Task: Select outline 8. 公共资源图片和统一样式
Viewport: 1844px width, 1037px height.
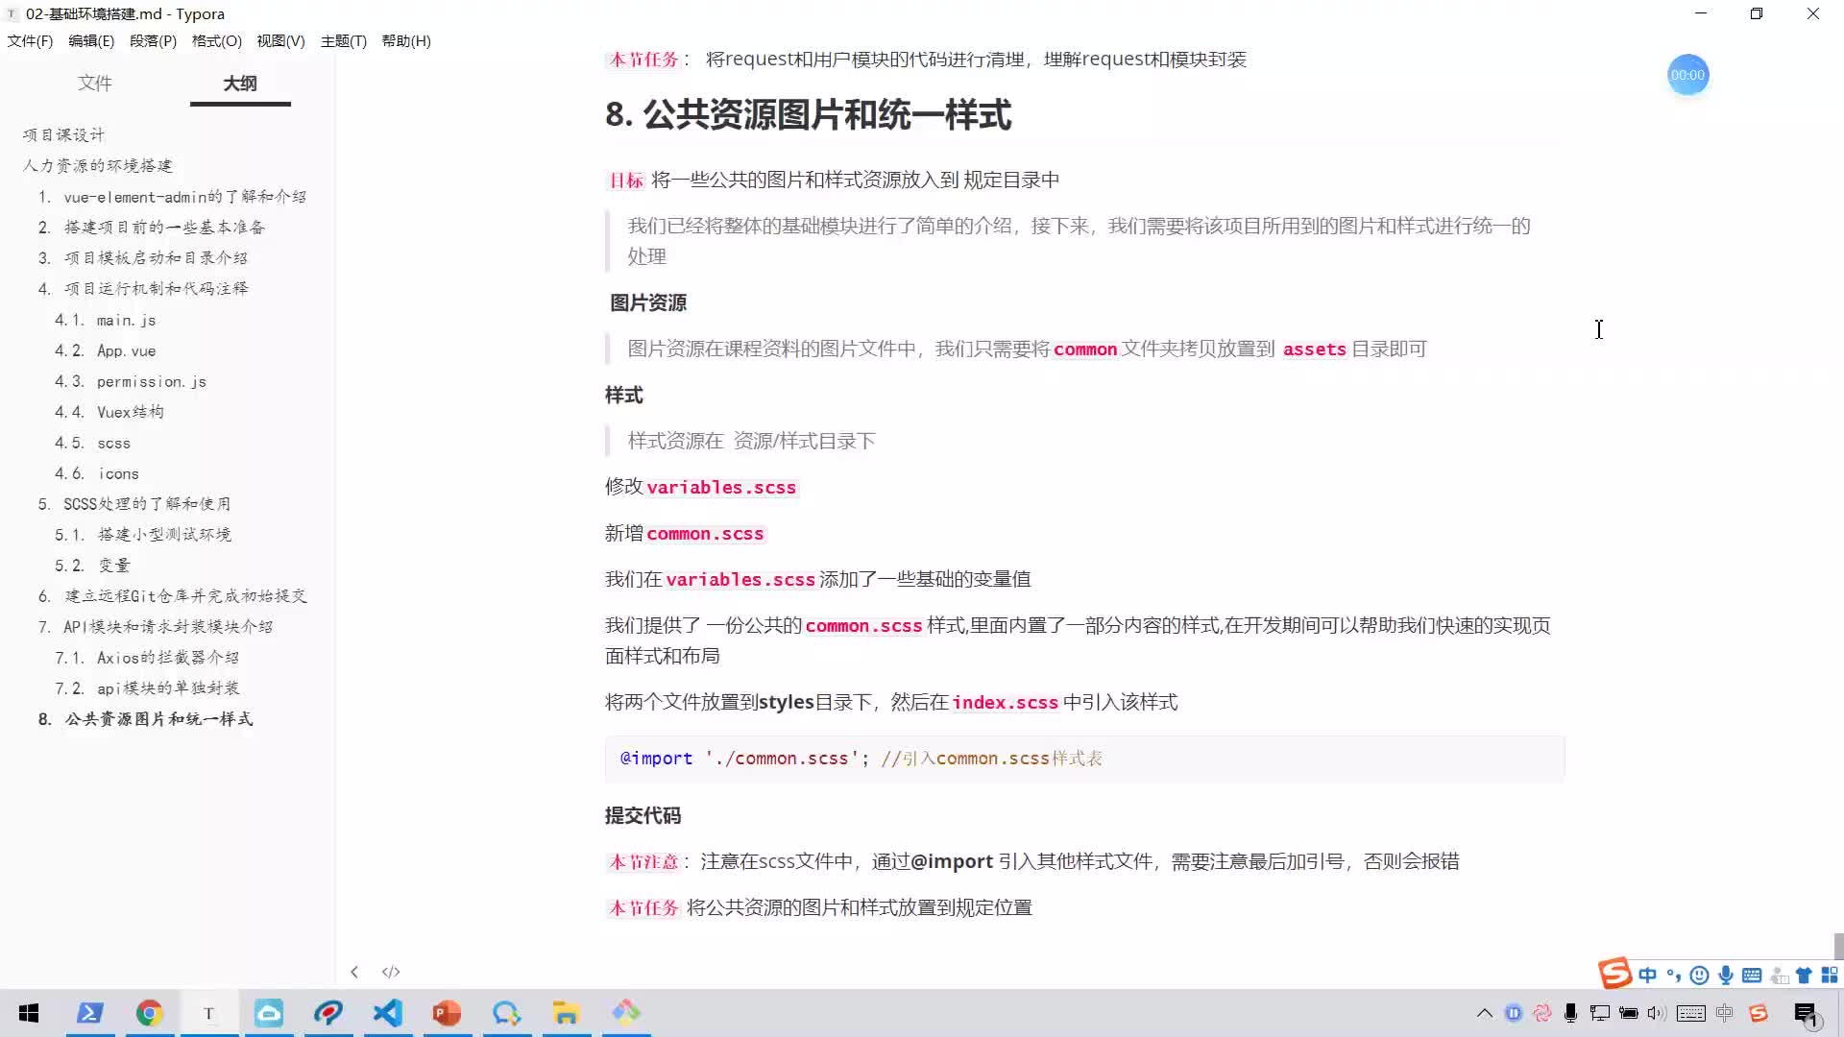Action: coord(146,719)
